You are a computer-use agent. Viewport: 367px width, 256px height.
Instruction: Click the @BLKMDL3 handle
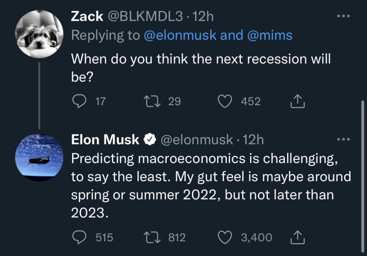click(145, 16)
